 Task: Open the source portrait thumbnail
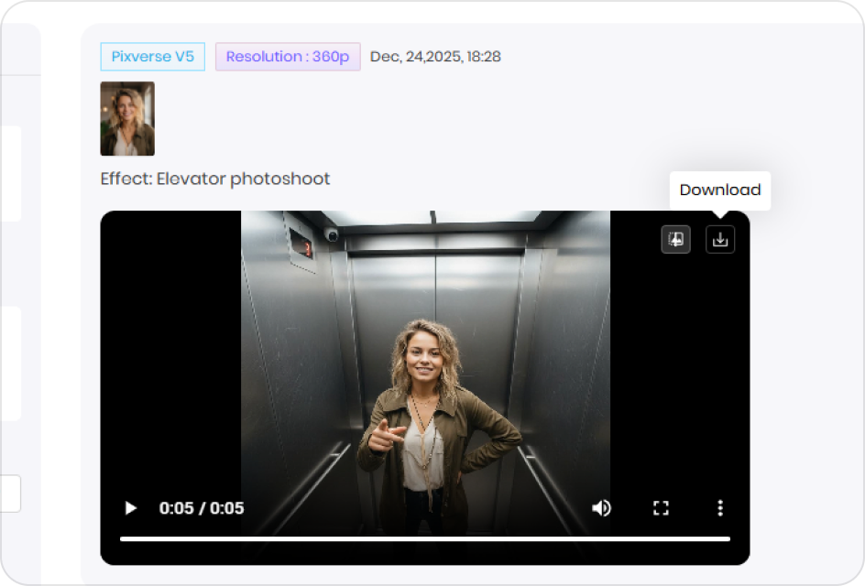127,119
